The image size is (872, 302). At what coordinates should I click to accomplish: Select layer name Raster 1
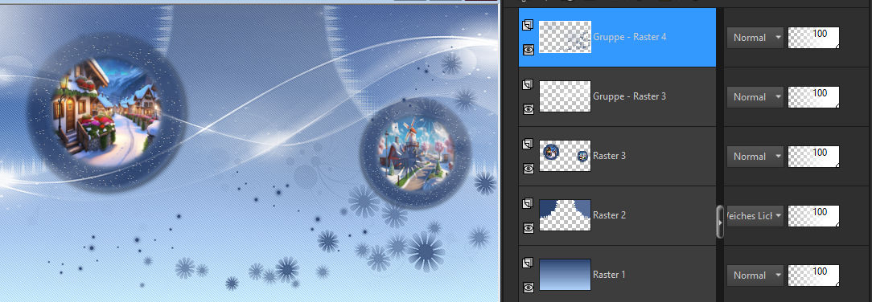610,275
